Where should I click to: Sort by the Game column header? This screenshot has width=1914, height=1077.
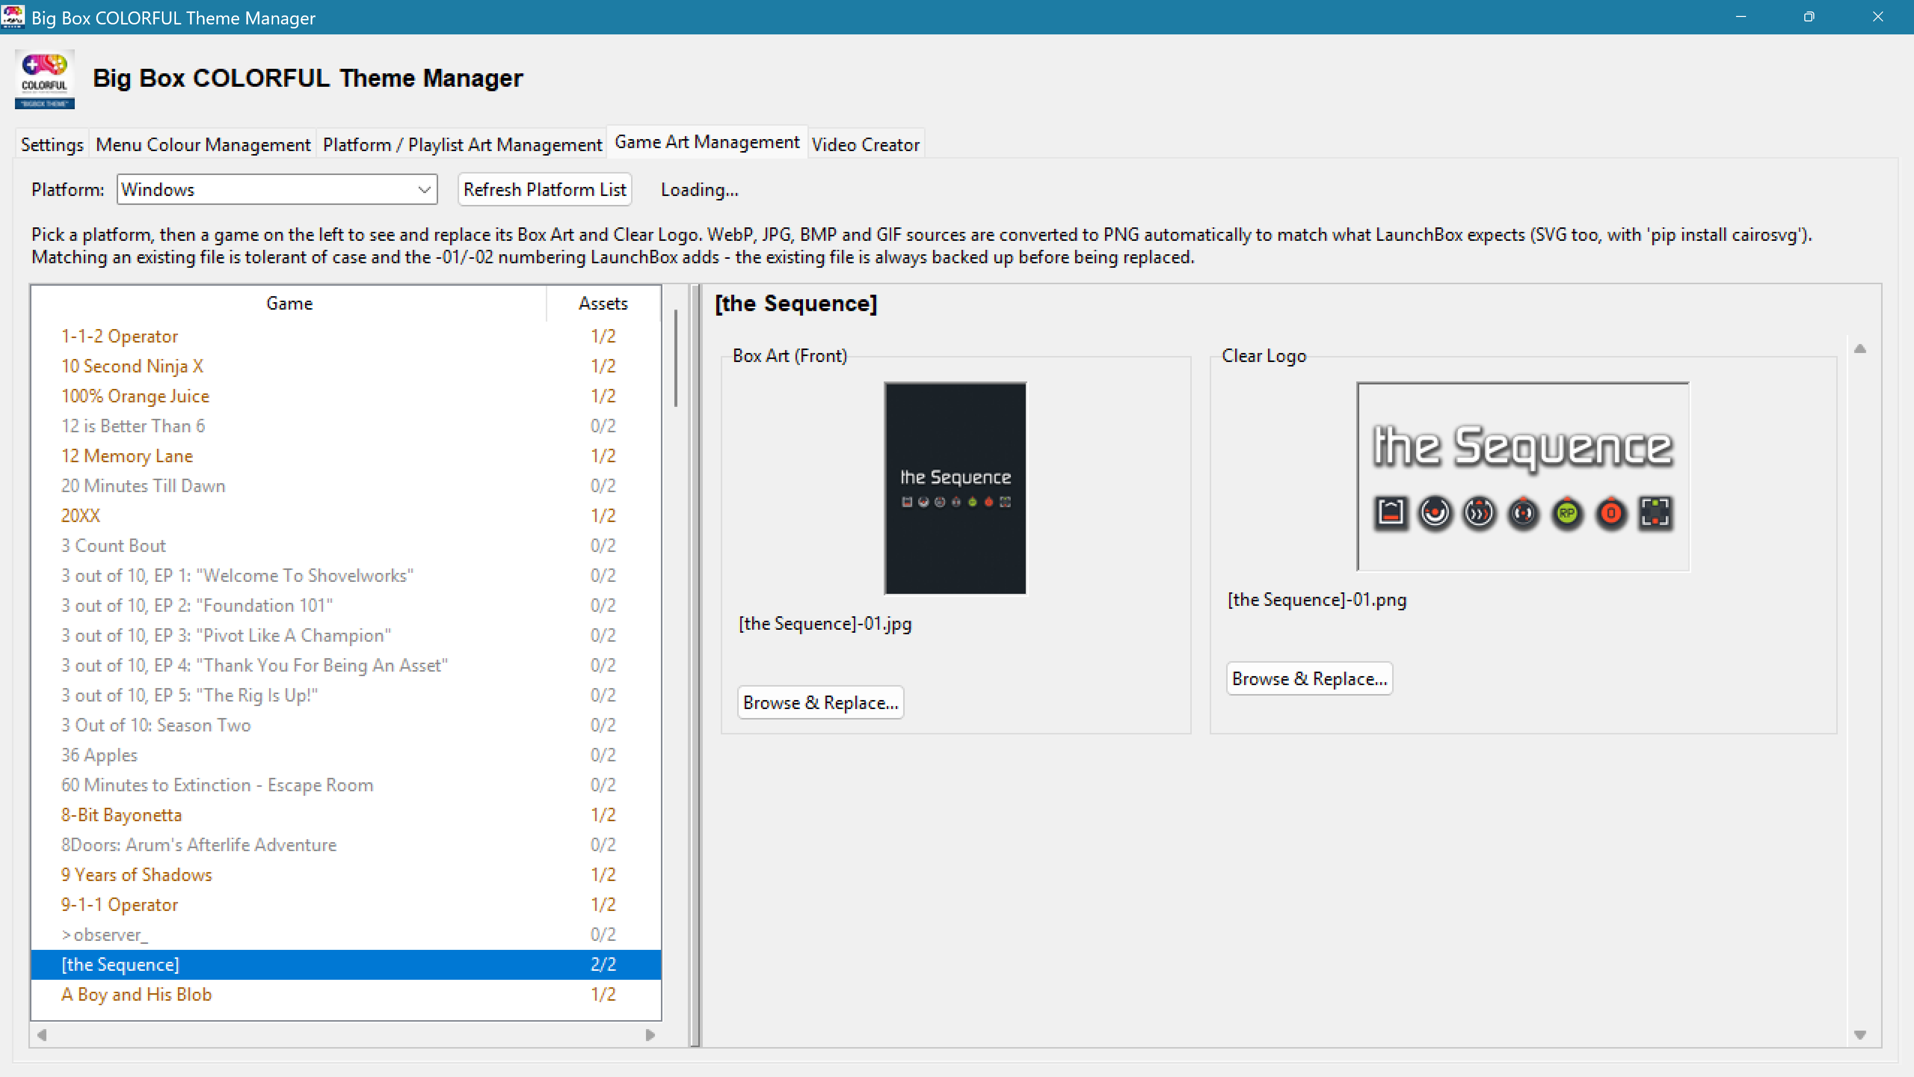[x=289, y=303]
